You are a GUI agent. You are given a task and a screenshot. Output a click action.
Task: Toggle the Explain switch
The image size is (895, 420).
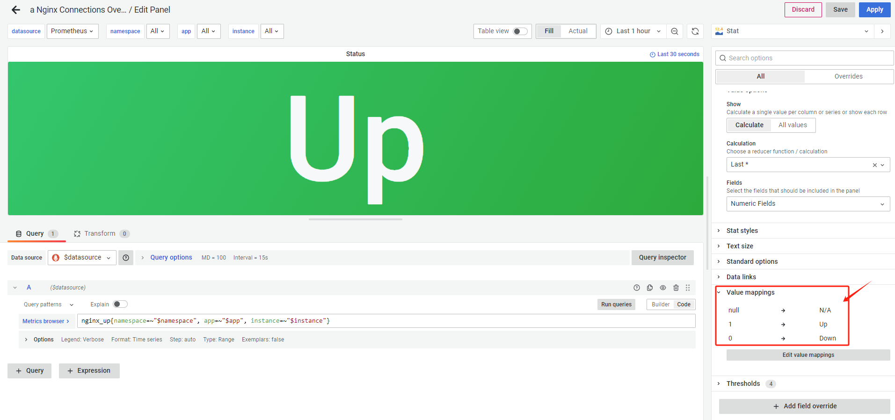120,304
